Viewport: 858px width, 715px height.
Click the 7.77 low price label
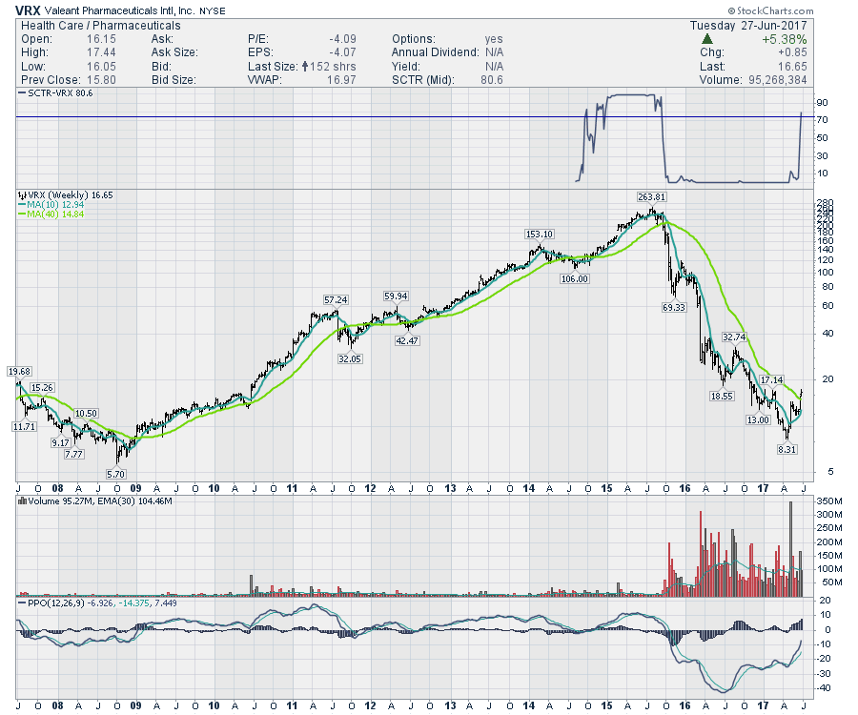73,454
